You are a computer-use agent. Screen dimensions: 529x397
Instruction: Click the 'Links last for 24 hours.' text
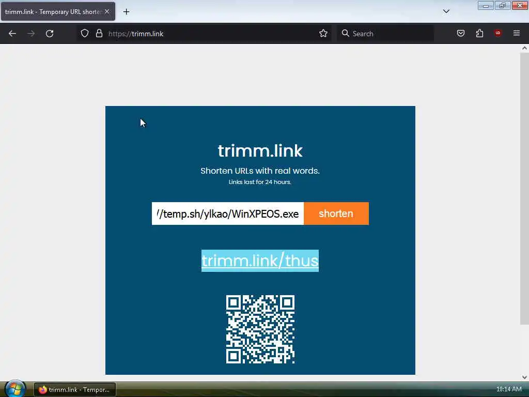pos(260,182)
